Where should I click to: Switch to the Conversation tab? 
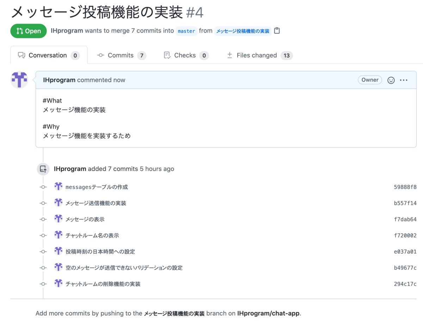click(49, 55)
